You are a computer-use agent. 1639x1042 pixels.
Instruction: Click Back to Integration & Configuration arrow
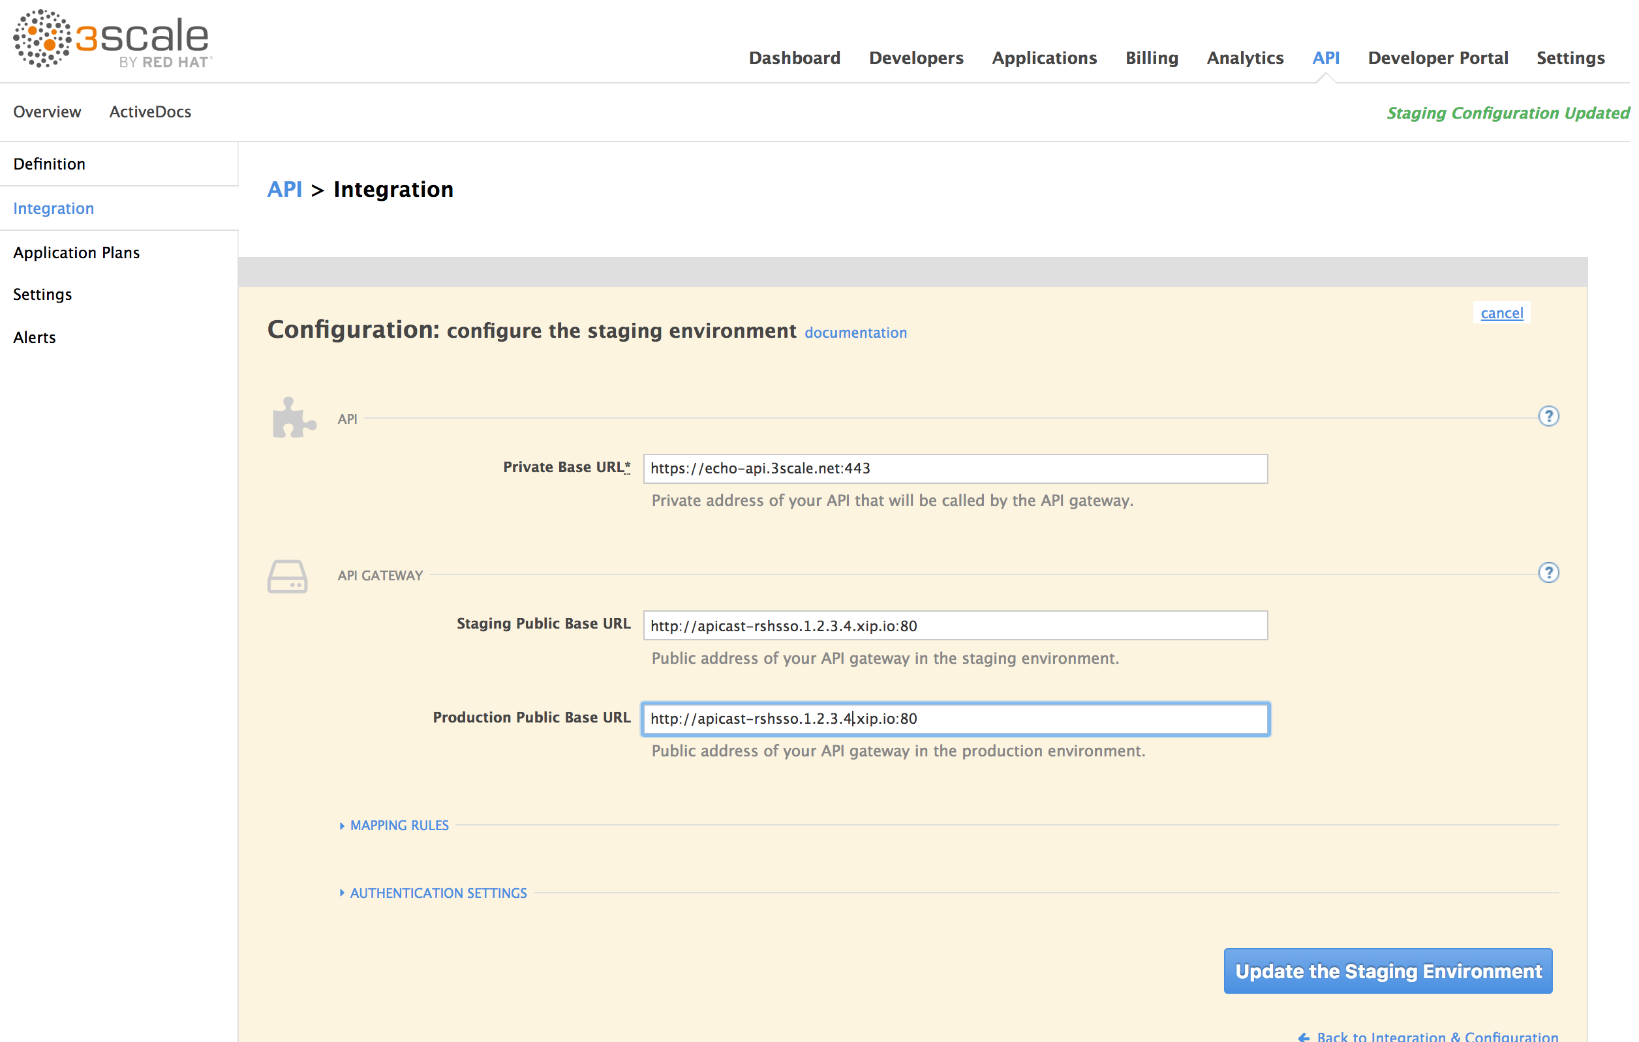coord(1304,1037)
